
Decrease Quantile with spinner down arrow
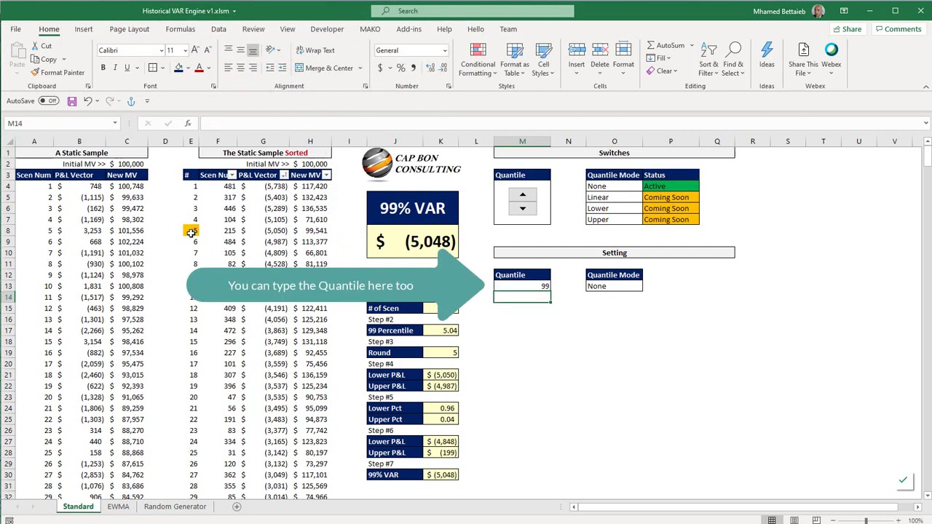point(522,209)
